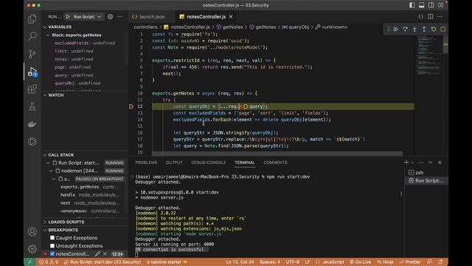Open the DEBUG CONSOLE panel tab
Image resolution: width=472 pixels, height=266 pixels.
208,163
